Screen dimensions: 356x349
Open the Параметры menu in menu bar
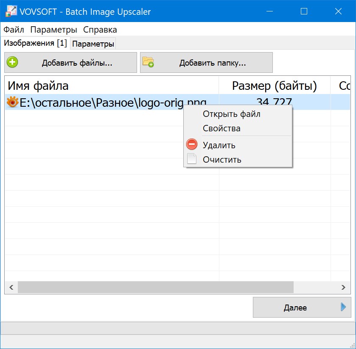[x=53, y=30]
